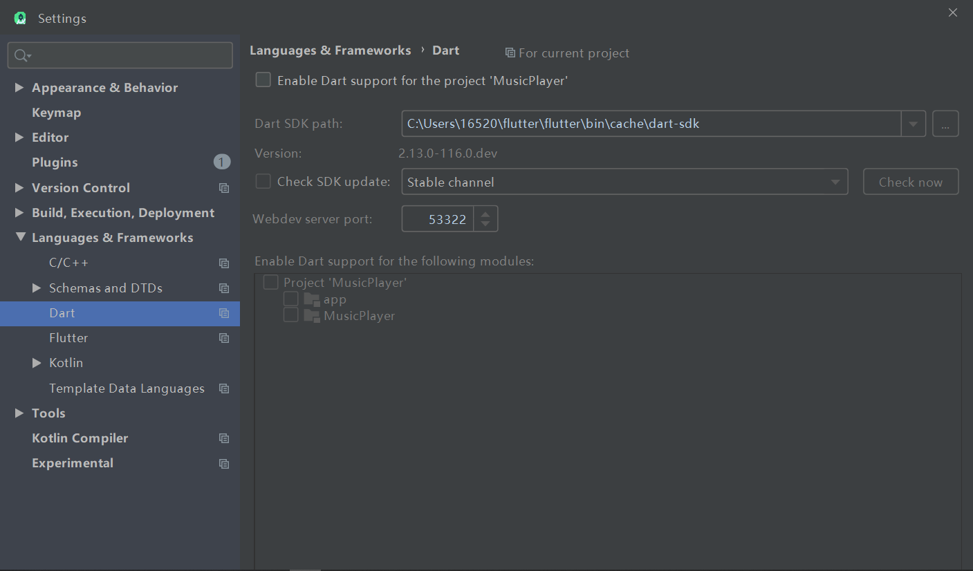This screenshot has height=571, width=973.
Task: Expand Appearance & Behavior section
Action: point(19,88)
